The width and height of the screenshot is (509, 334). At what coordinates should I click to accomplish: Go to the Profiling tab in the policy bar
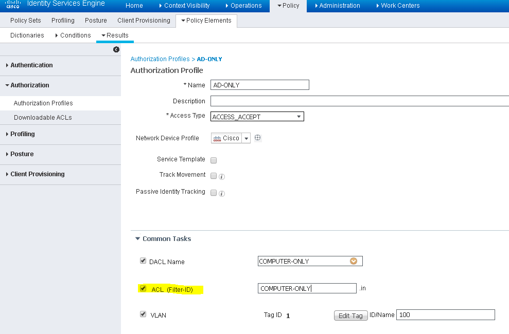[x=63, y=21]
